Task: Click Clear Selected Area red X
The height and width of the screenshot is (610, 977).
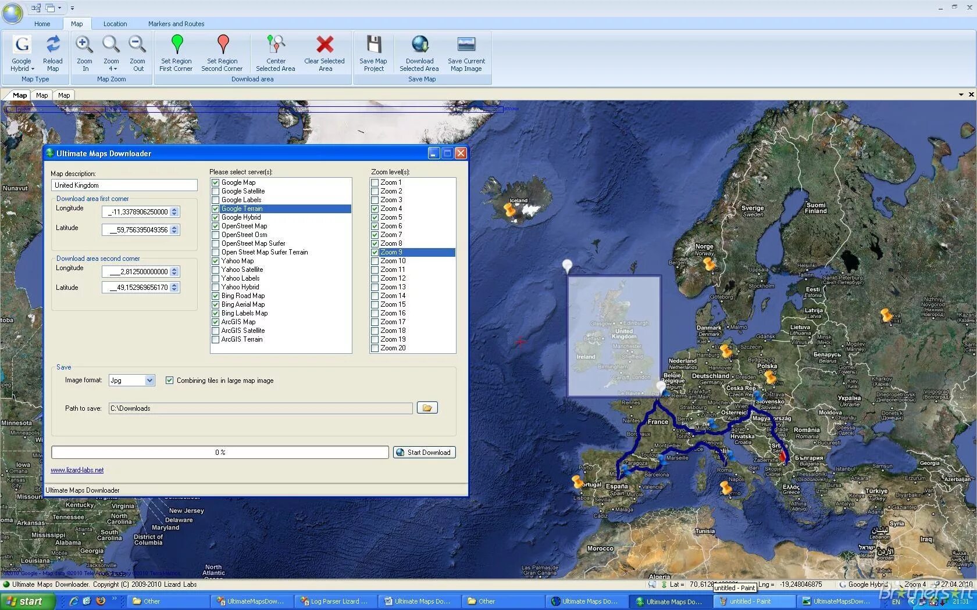Action: [325, 44]
